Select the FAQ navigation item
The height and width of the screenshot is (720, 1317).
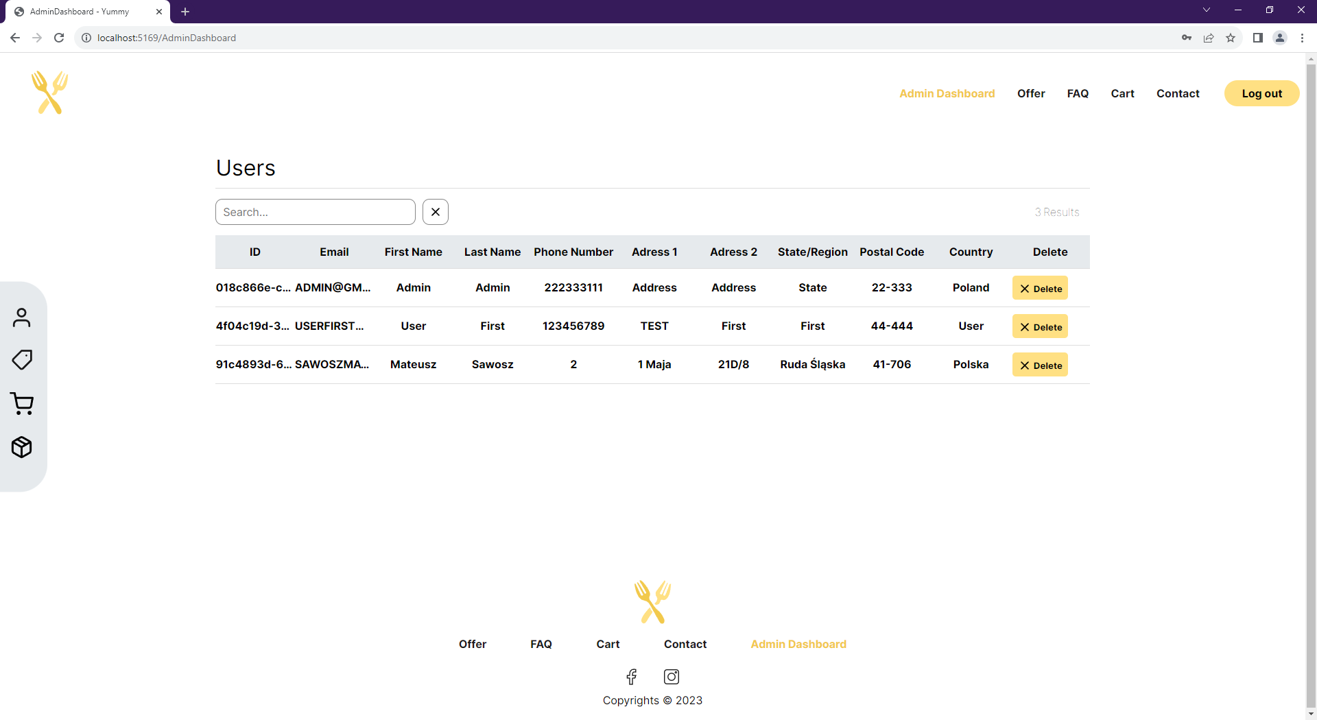[1078, 93]
